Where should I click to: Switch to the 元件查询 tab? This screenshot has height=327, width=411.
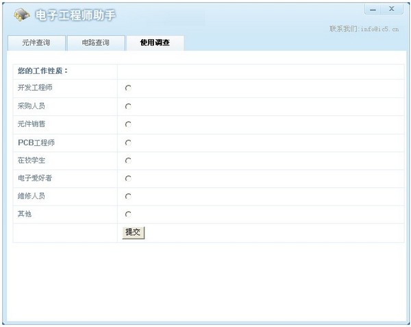click(x=36, y=43)
